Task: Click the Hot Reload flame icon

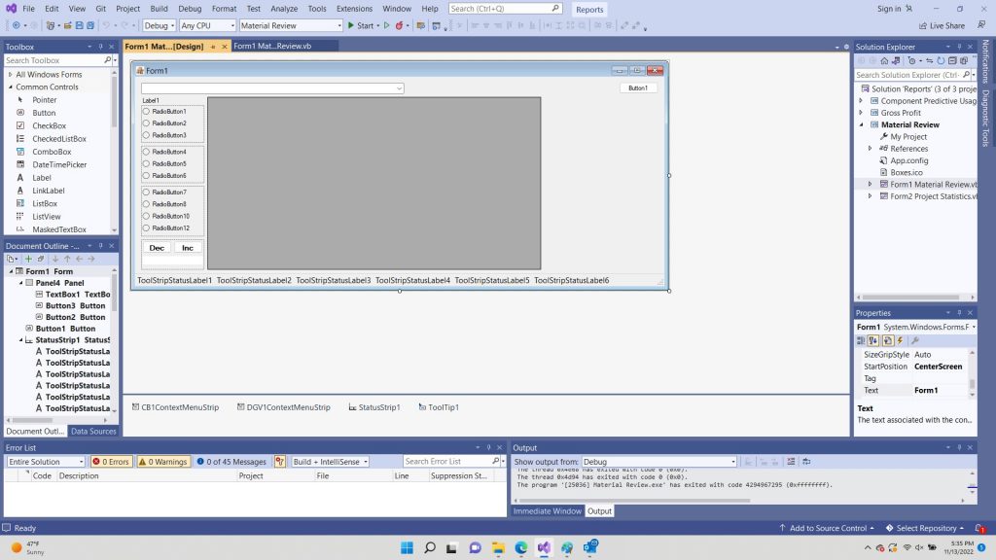Action: point(400,25)
